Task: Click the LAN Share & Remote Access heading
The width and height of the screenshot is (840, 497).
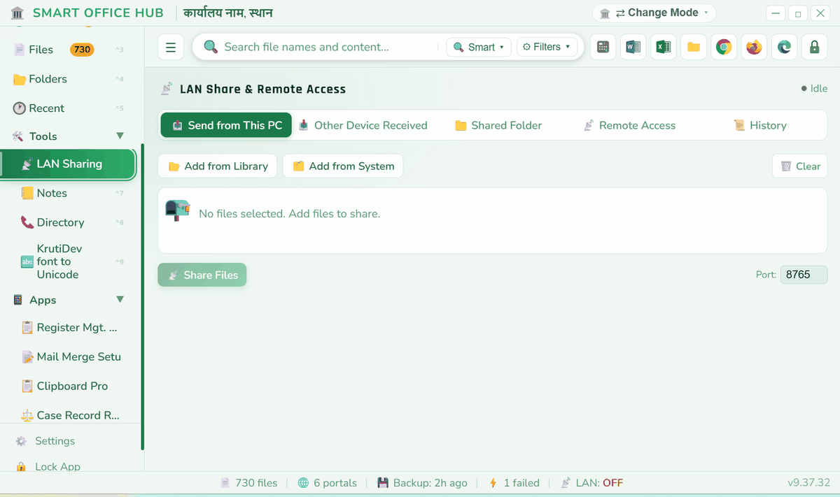Action: click(262, 89)
